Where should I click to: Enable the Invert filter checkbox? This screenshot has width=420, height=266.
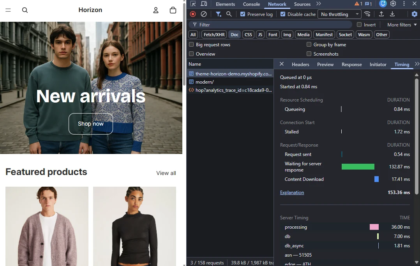(x=359, y=24)
